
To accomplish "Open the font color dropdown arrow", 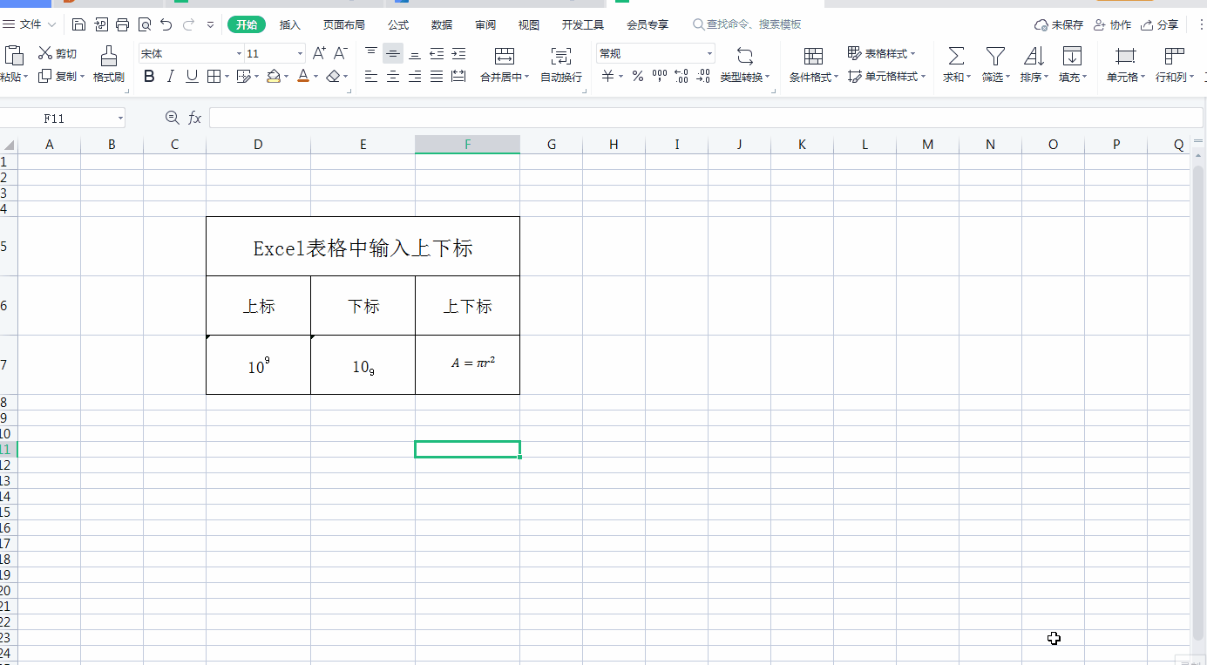I will (x=314, y=76).
